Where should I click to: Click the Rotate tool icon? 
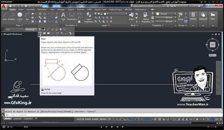[45, 14]
